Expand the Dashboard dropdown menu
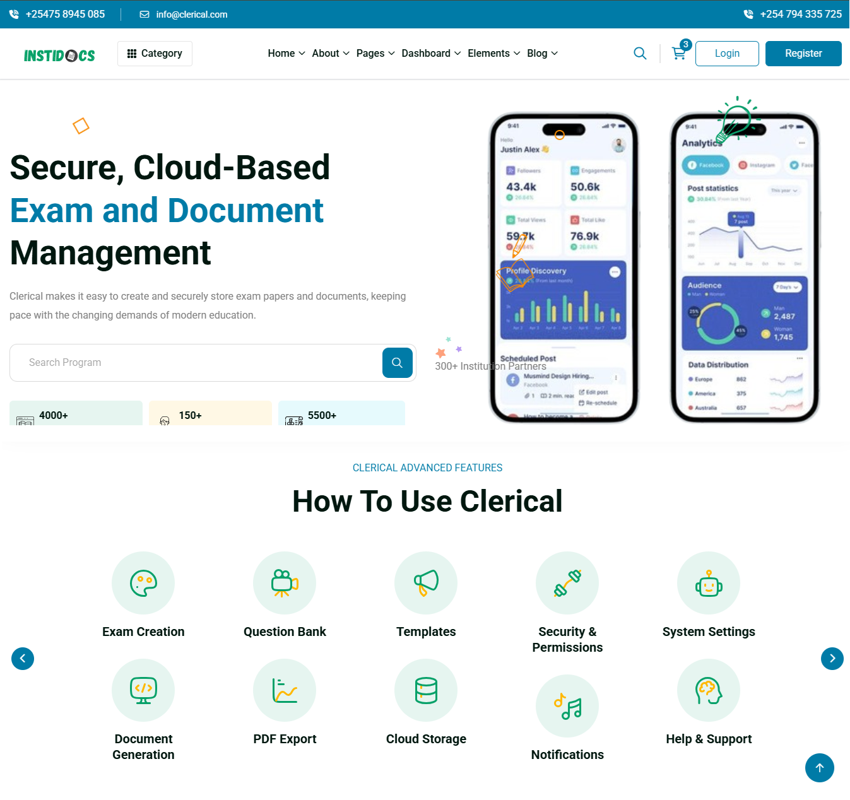Image resolution: width=850 pixels, height=800 pixels. (431, 54)
